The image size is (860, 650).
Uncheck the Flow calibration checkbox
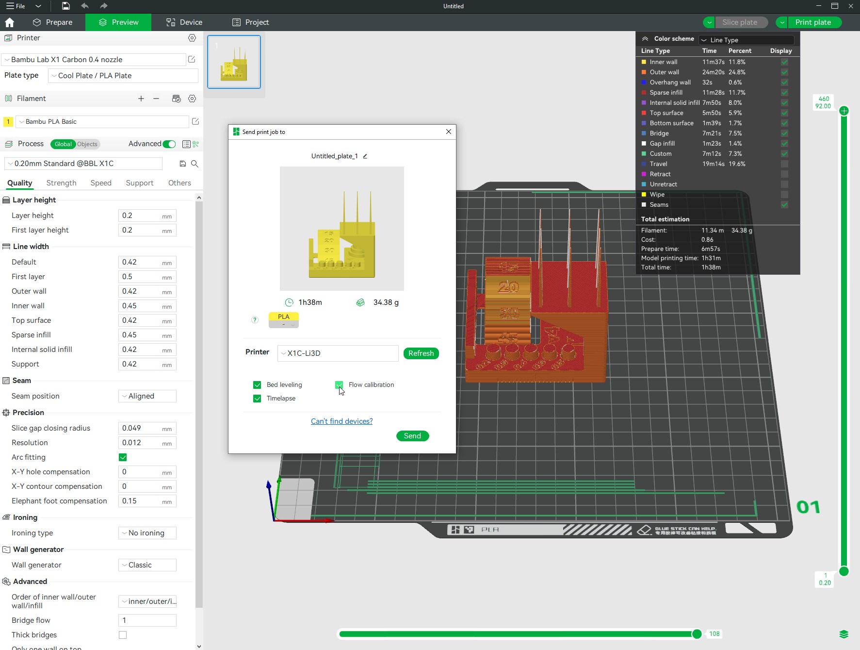(x=339, y=385)
